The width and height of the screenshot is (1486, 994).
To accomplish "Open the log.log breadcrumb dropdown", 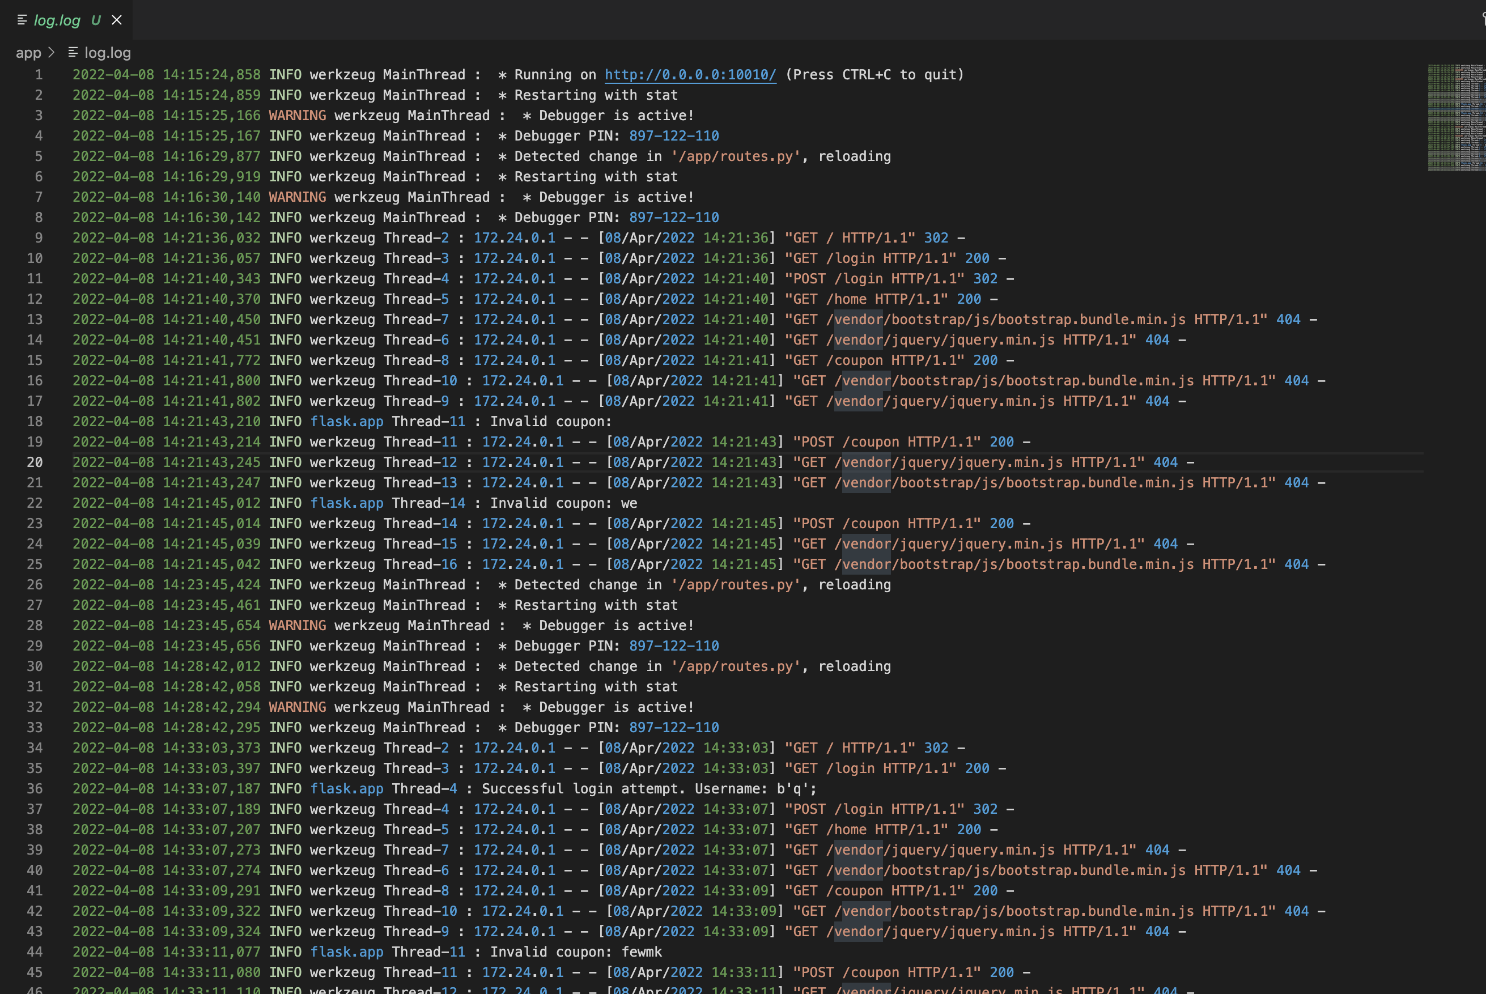I will 107,53.
